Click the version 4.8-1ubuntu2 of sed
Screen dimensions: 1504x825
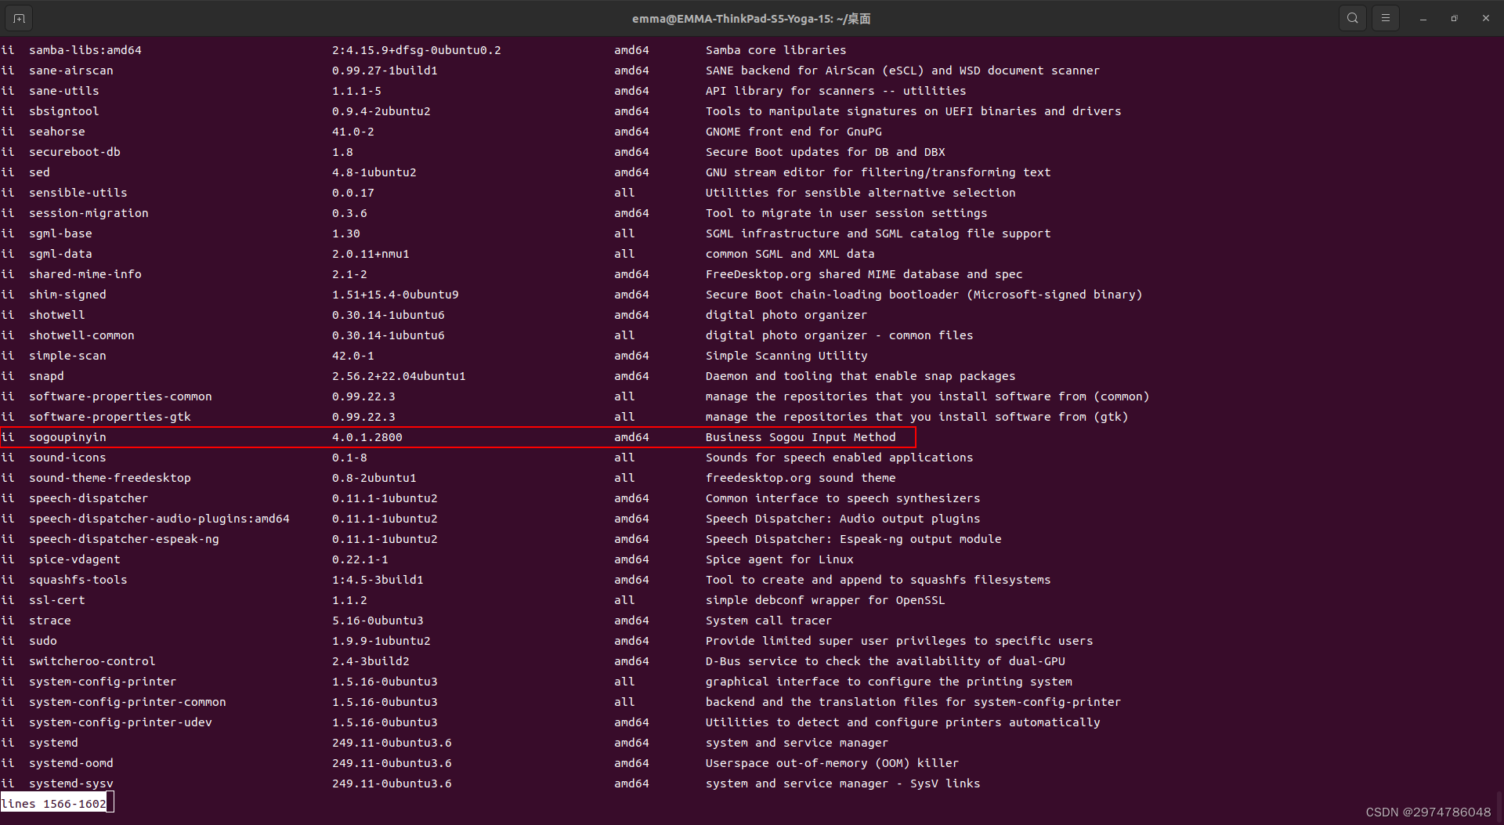tap(374, 172)
